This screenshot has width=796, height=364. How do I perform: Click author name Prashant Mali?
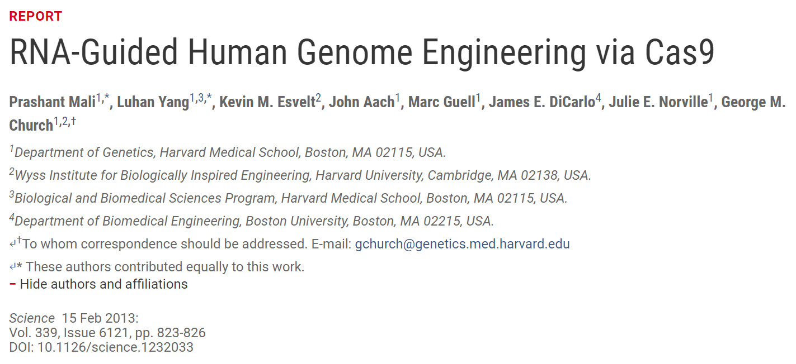52,103
